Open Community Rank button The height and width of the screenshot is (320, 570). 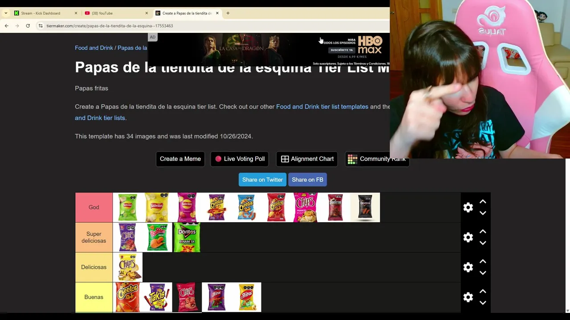(377, 159)
